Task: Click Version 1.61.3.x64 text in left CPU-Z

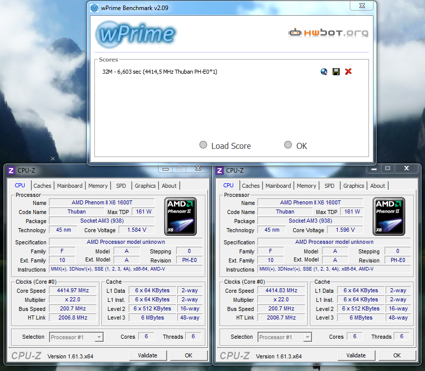Action: 71,356
